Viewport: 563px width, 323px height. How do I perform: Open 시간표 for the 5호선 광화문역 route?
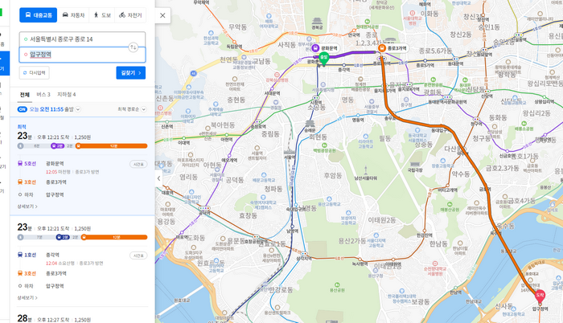(x=138, y=165)
